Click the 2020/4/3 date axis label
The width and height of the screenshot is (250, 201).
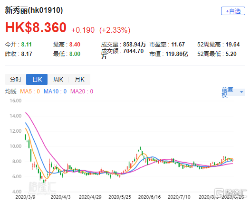pyautogui.click(x=60, y=197)
